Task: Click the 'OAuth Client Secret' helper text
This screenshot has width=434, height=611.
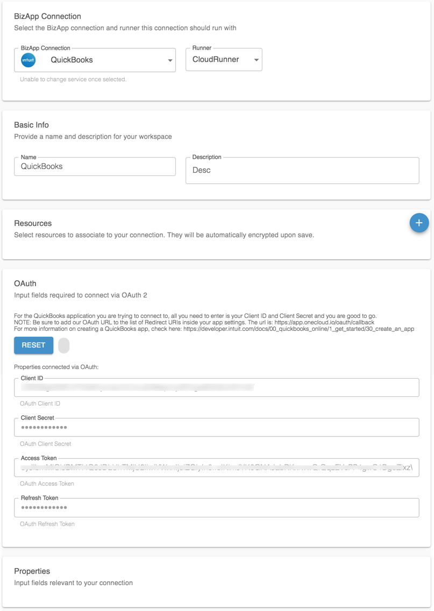Action: coord(46,444)
